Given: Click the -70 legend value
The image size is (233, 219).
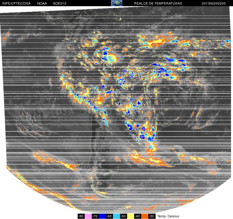Looking at the screenshot, I should (95, 216).
